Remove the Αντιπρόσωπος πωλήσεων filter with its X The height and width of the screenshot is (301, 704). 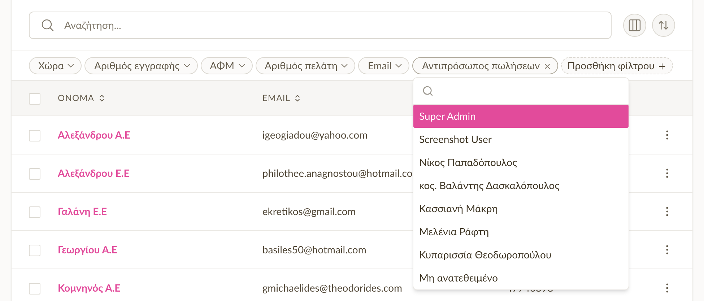(547, 66)
